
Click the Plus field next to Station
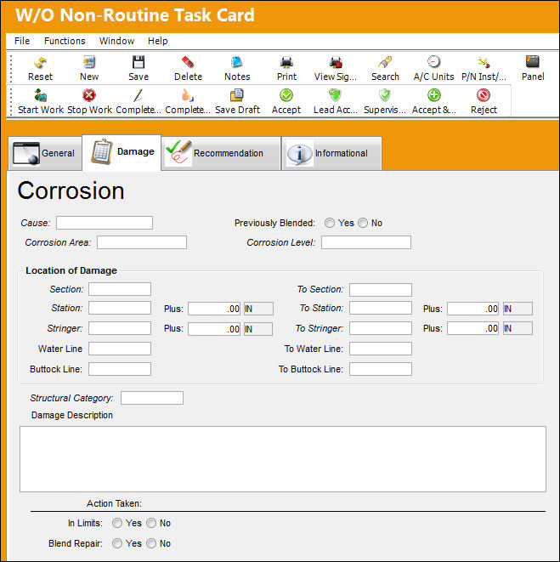[214, 309]
